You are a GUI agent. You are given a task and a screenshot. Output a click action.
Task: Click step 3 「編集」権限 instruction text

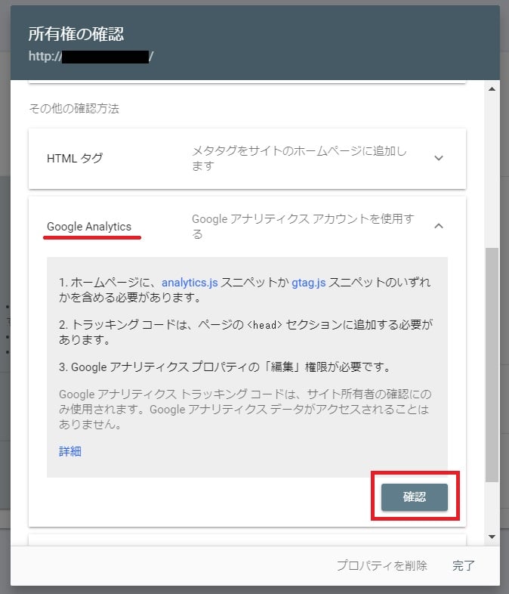click(x=225, y=367)
